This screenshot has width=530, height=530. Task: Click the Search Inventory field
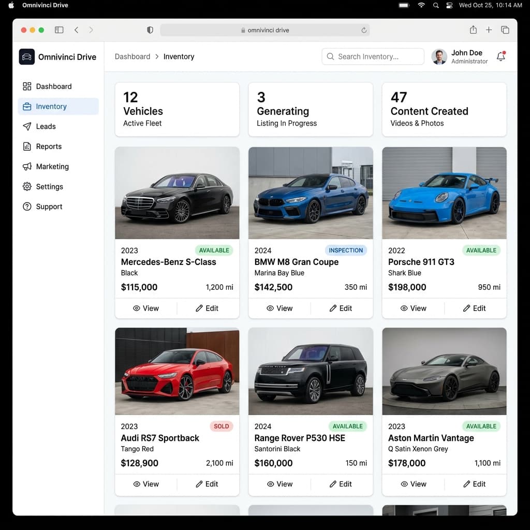tap(373, 56)
